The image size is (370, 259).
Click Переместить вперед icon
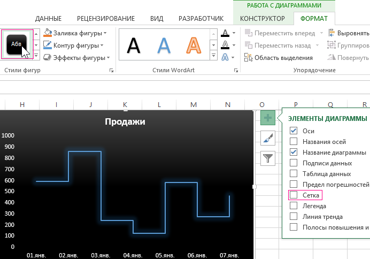point(249,33)
